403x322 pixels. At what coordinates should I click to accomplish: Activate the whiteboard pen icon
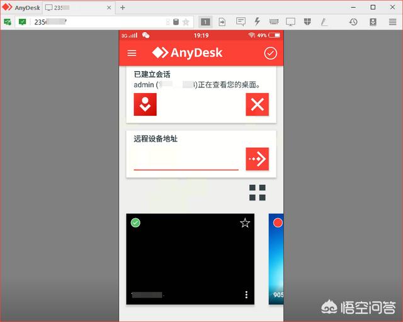324,22
